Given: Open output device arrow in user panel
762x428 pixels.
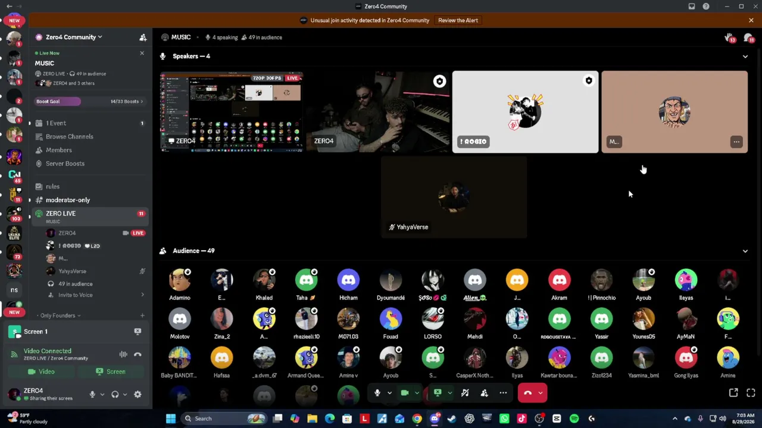Looking at the screenshot, I should 124,394.
